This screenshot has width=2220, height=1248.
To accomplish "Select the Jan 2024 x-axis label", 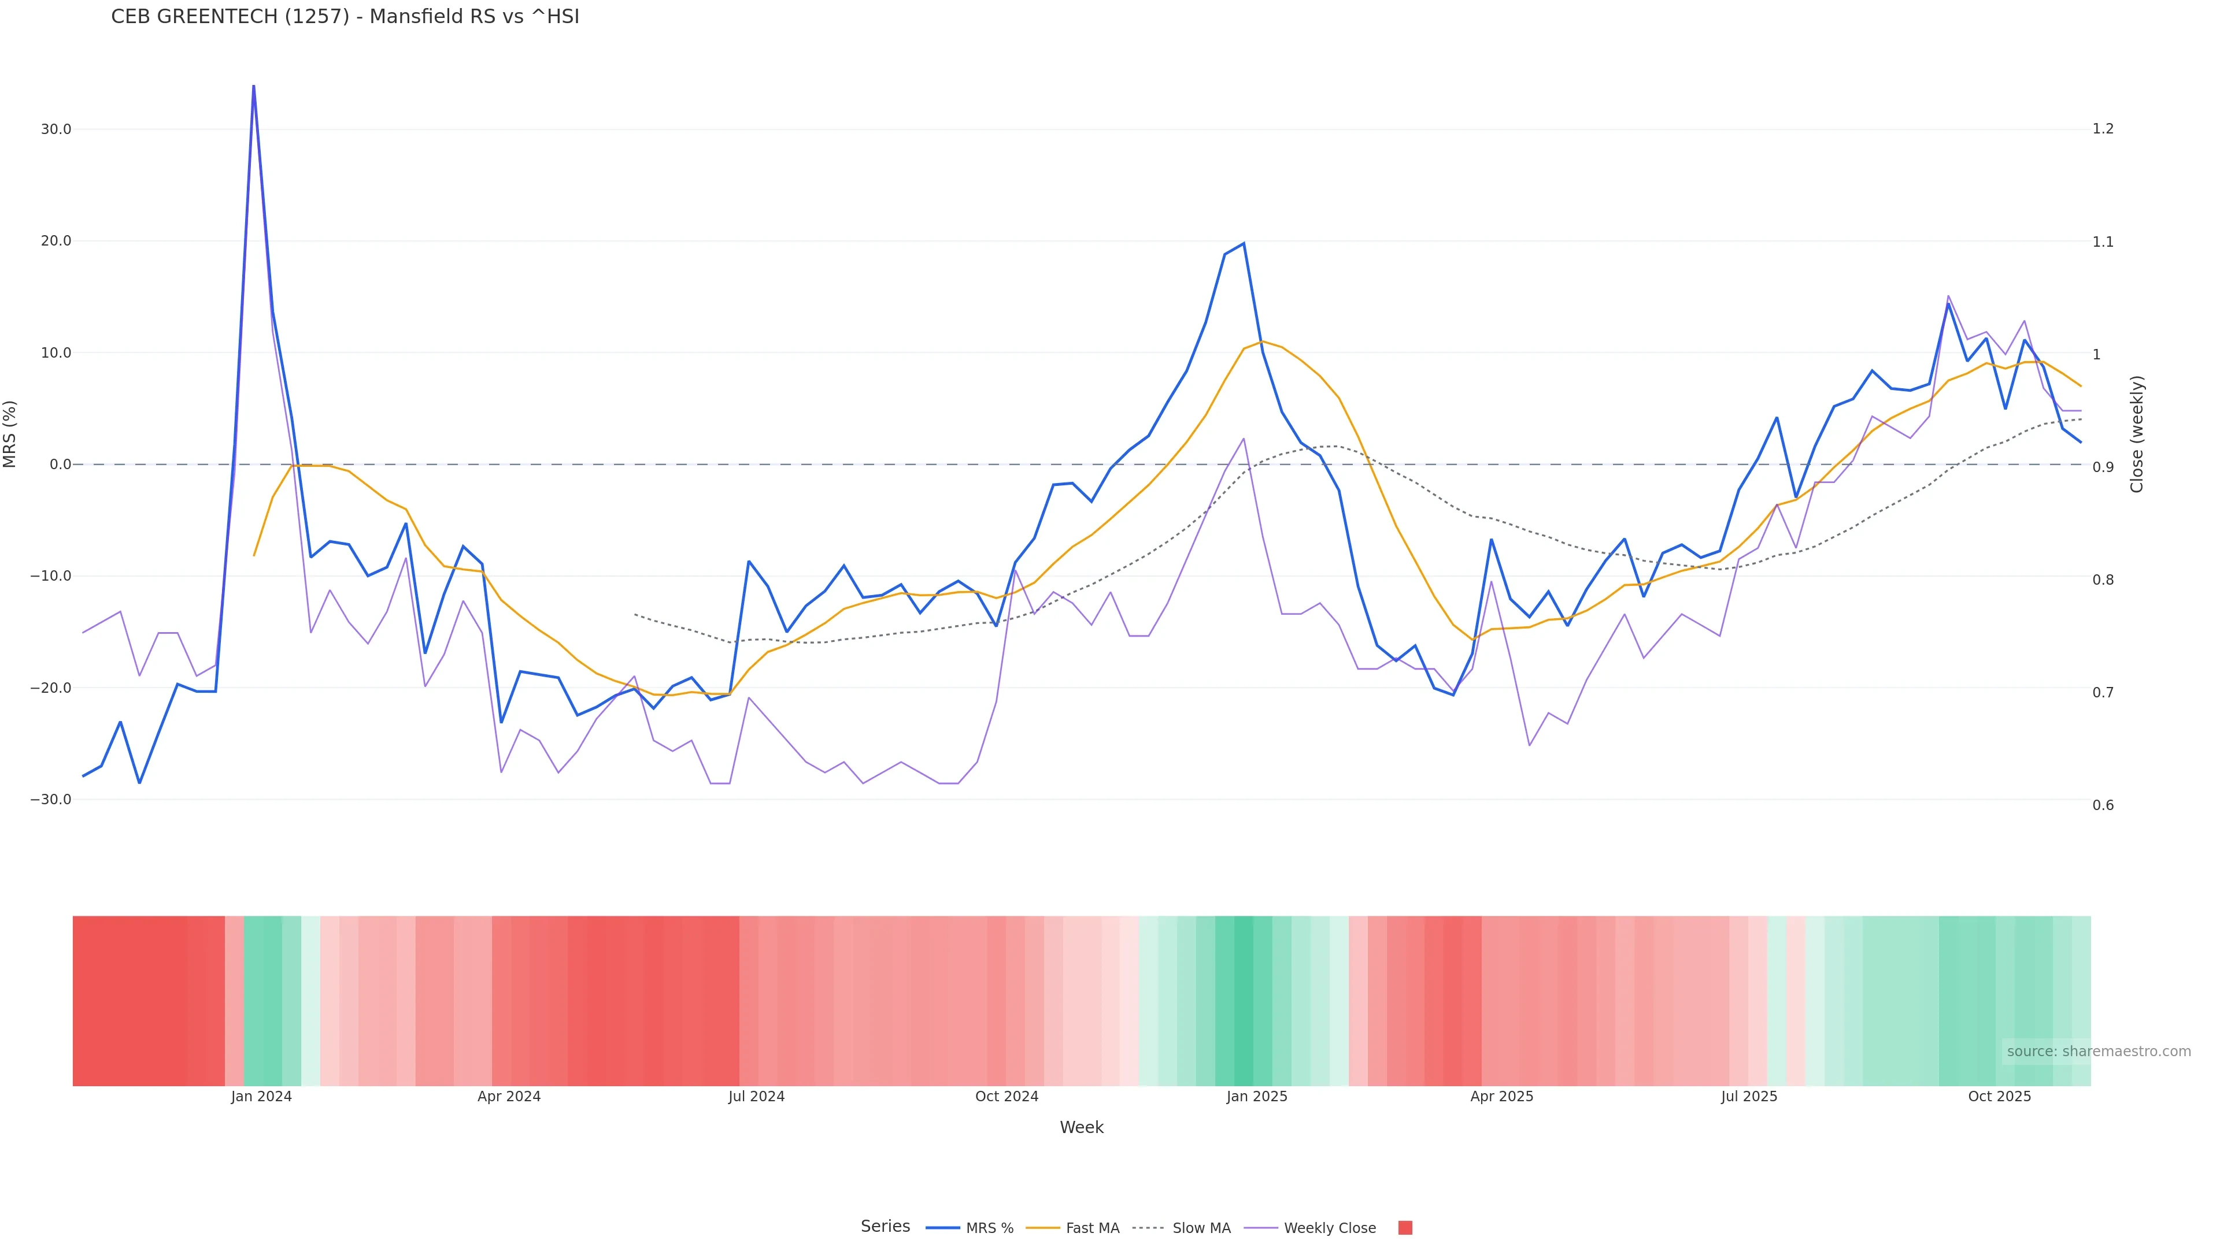I will click(261, 1097).
